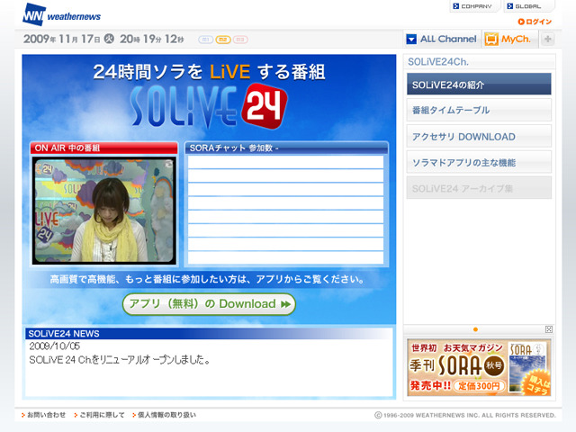This screenshot has width=576, height=432.
Task: Select the m2 orange pill toggle
Action: [223, 40]
